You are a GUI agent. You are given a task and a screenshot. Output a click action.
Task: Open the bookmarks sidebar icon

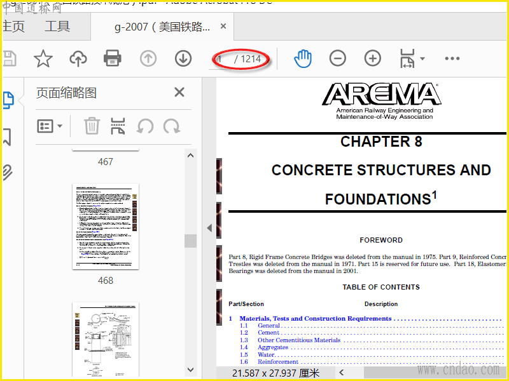coord(7,137)
